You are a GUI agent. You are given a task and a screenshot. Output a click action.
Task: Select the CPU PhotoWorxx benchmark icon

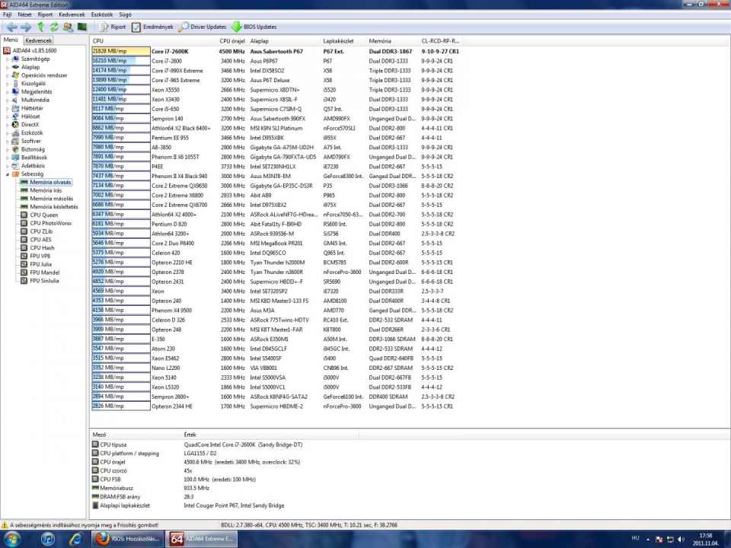tap(24, 223)
